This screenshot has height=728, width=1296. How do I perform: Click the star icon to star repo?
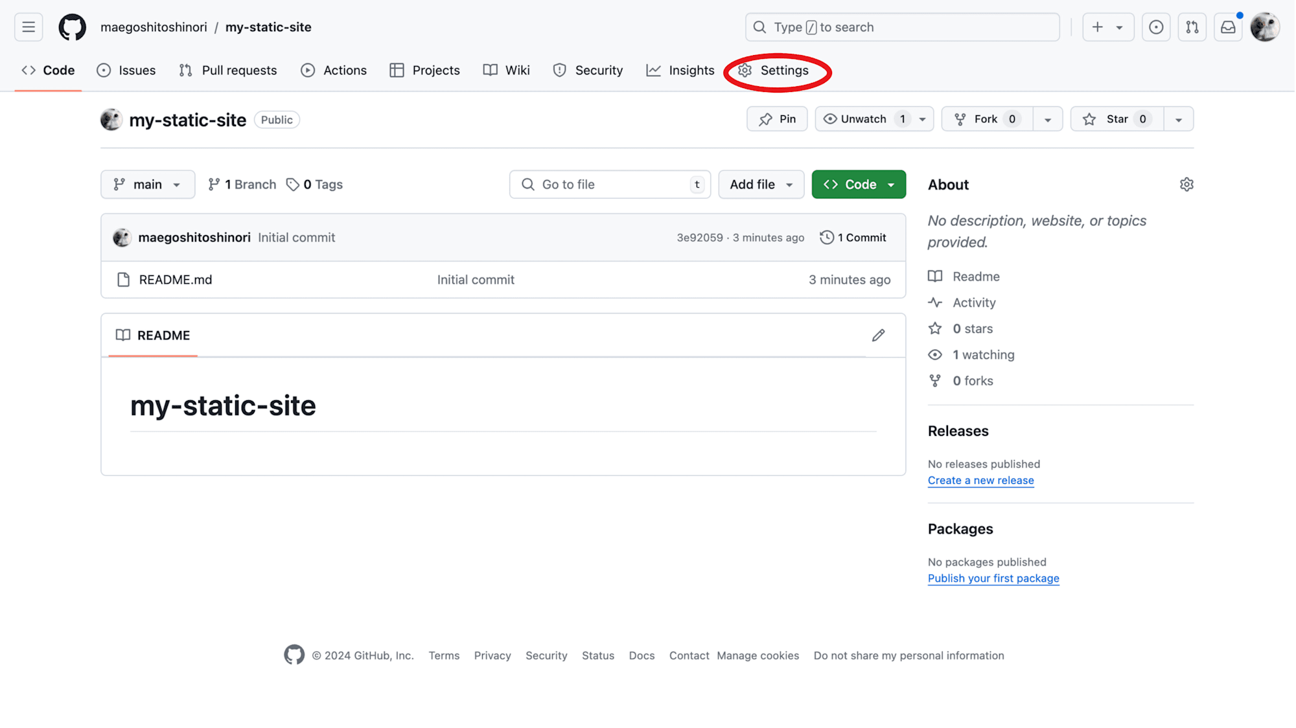pos(1089,119)
